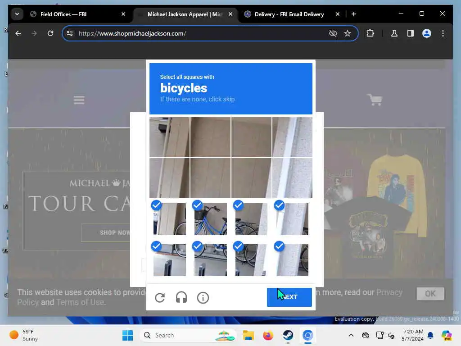Open the profile avatar menu
The width and height of the screenshot is (461, 346).
(x=427, y=33)
